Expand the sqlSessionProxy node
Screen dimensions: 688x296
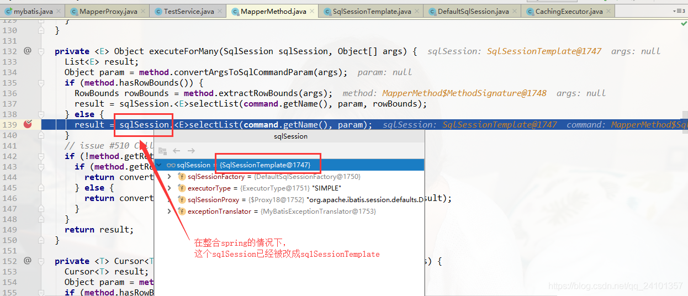[170, 200]
